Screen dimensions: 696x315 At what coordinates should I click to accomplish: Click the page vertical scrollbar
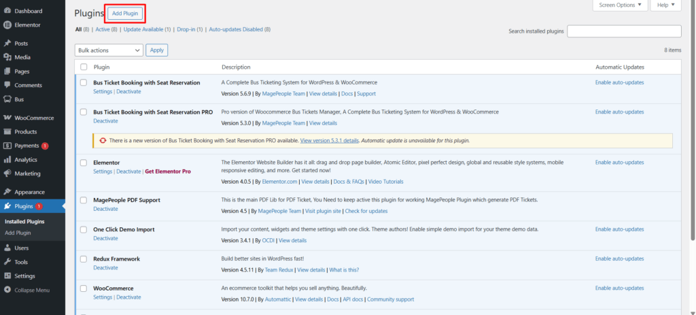click(693, 120)
